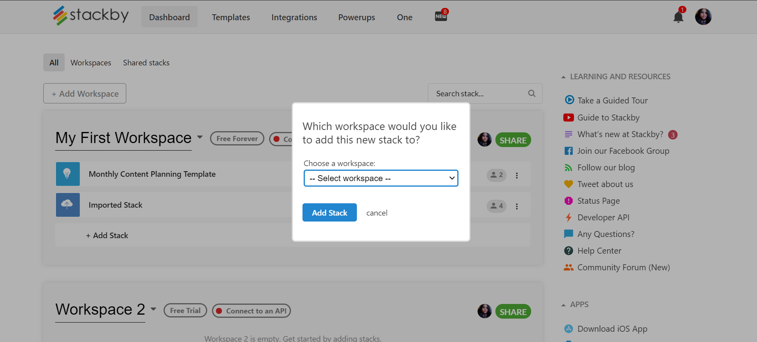This screenshot has height=342, width=757.
Task: Open the Status Page link
Action: pyautogui.click(x=598, y=201)
